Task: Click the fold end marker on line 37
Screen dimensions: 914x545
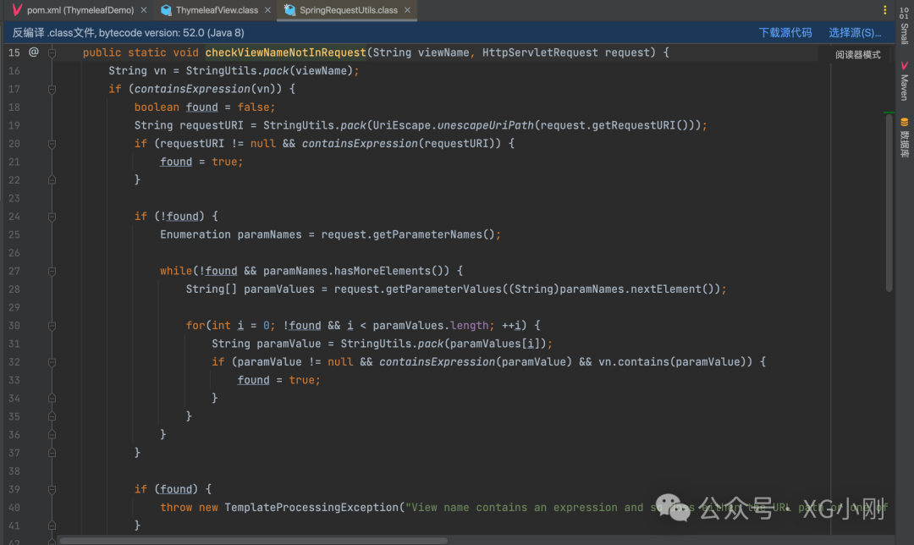Action: [x=52, y=453]
